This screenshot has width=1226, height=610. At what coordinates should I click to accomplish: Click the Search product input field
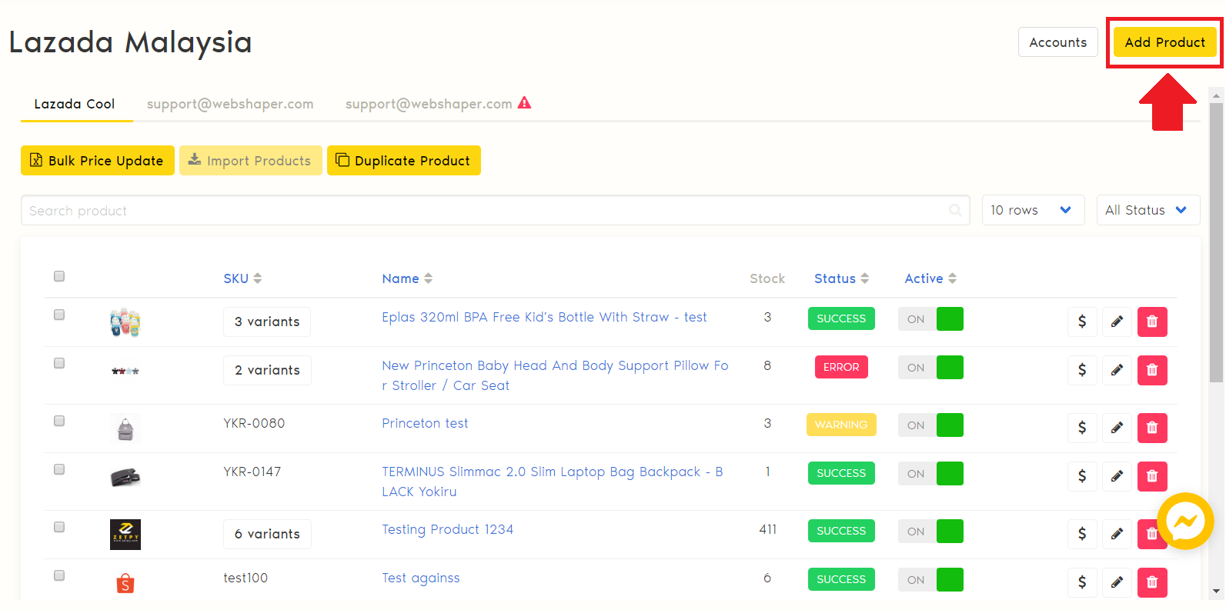(x=496, y=210)
